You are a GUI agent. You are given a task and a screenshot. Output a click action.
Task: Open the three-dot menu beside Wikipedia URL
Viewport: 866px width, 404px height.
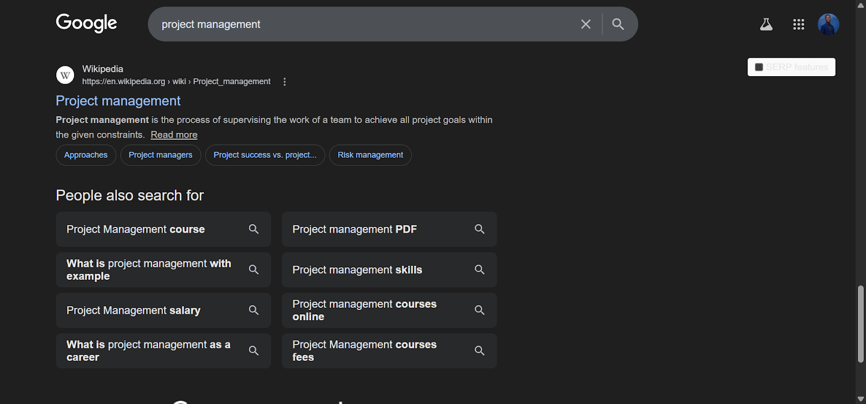point(285,82)
